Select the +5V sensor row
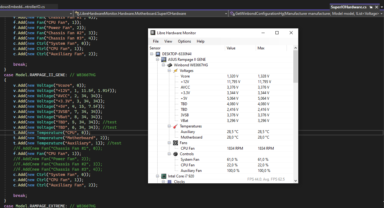 (x=221, y=98)
